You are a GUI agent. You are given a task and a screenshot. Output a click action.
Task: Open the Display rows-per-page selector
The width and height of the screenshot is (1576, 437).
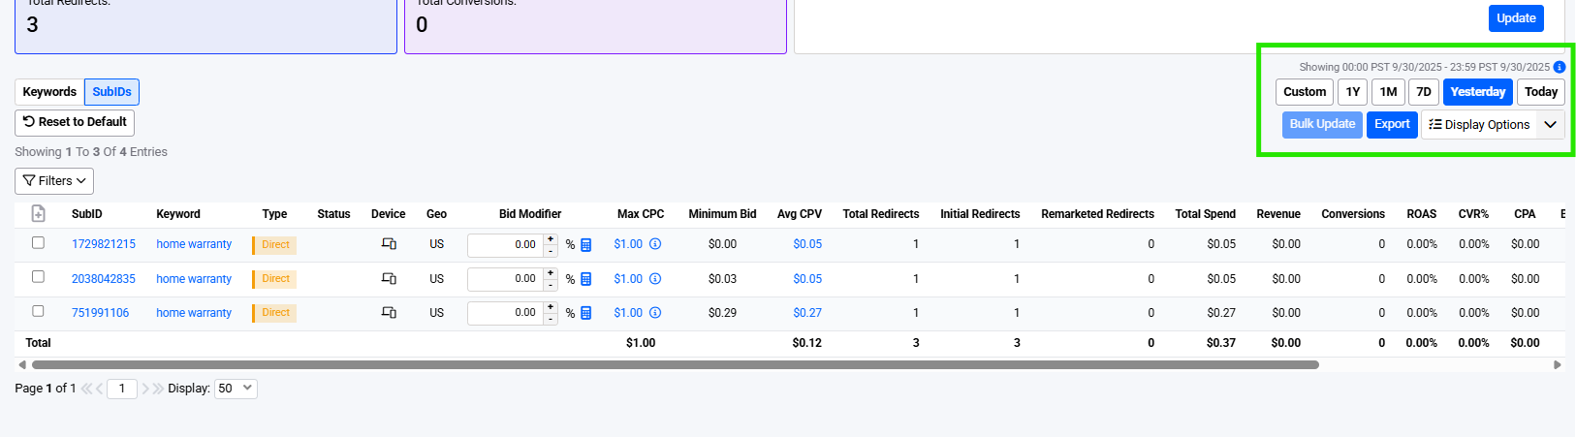[x=236, y=389]
